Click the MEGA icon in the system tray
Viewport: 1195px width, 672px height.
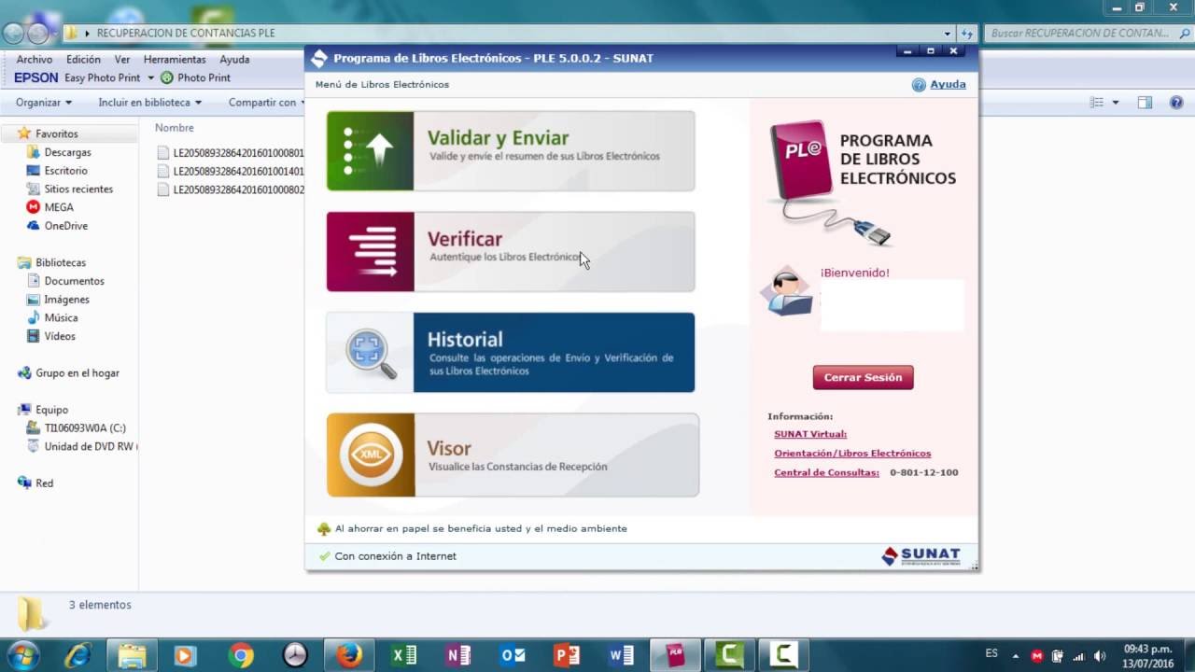point(1036,655)
